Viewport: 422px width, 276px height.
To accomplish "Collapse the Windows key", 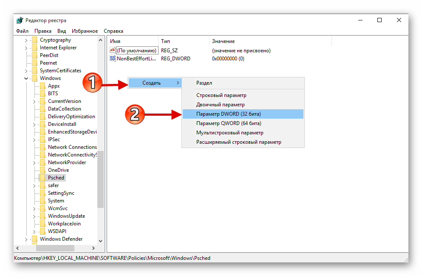I will pos(26,78).
